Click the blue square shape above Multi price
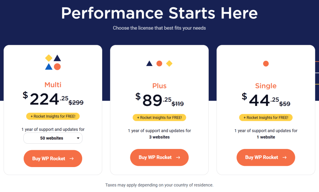Image resolution: width=319 pixels, height=192 pixels. pos(49,66)
